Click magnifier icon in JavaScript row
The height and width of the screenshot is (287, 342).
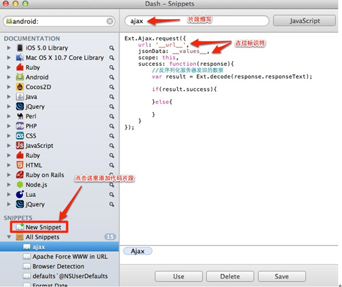[112, 146]
